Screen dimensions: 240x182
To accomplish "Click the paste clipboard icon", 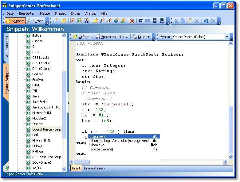I will click(x=190, y=21).
